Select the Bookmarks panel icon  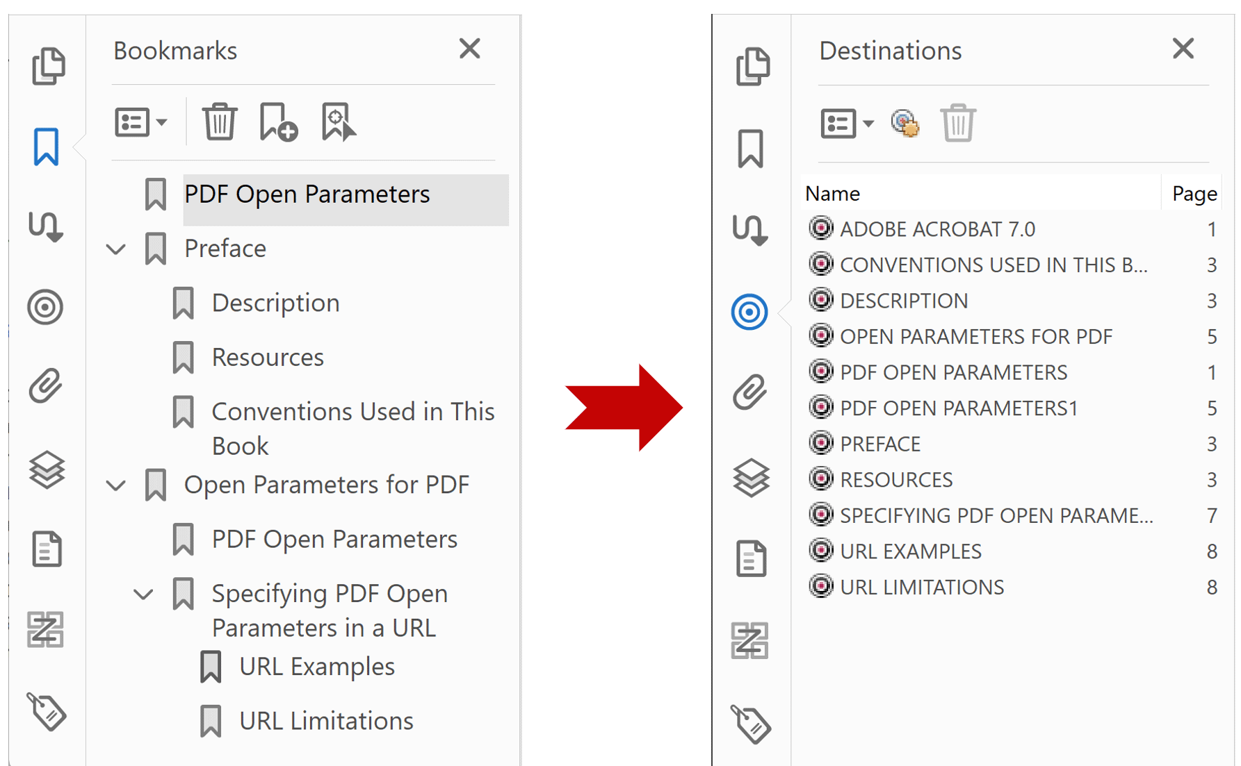[47, 146]
